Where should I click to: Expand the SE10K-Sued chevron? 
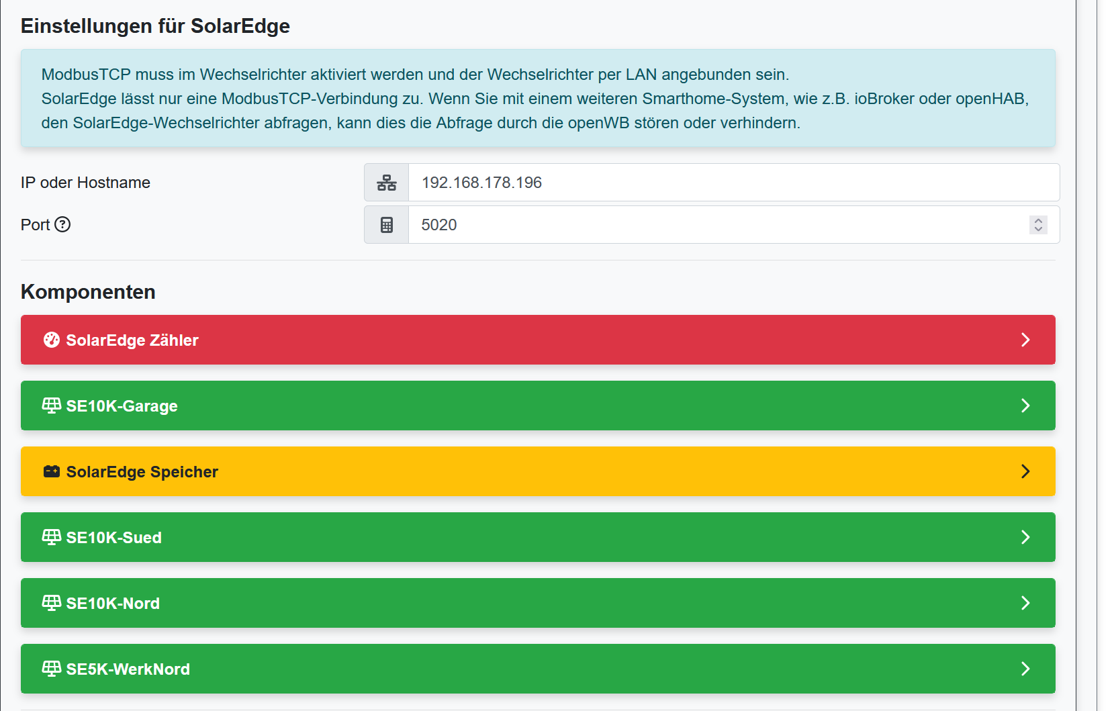[x=1025, y=537]
